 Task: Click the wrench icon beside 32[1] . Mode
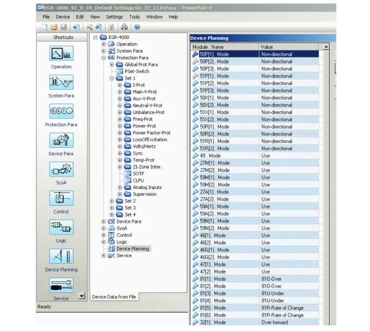point(195,322)
